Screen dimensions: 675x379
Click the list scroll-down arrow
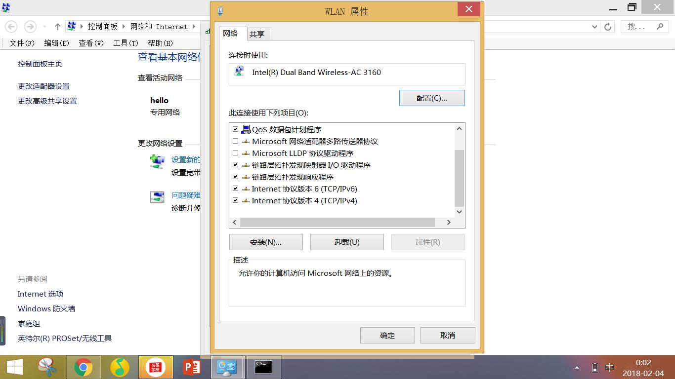click(459, 212)
